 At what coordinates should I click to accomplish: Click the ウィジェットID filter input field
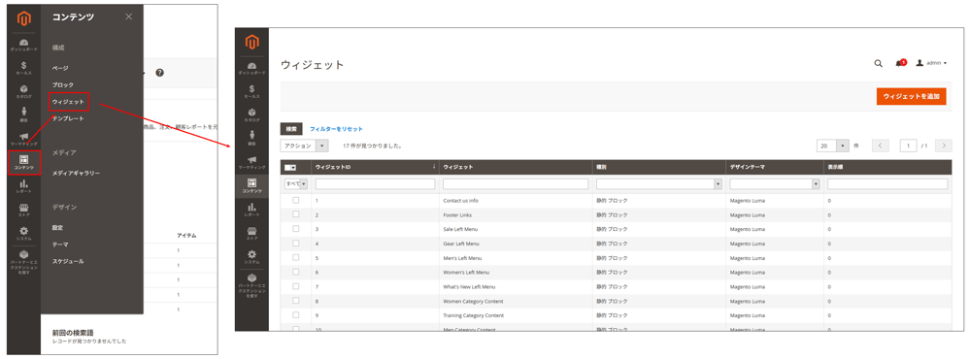(x=375, y=183)
